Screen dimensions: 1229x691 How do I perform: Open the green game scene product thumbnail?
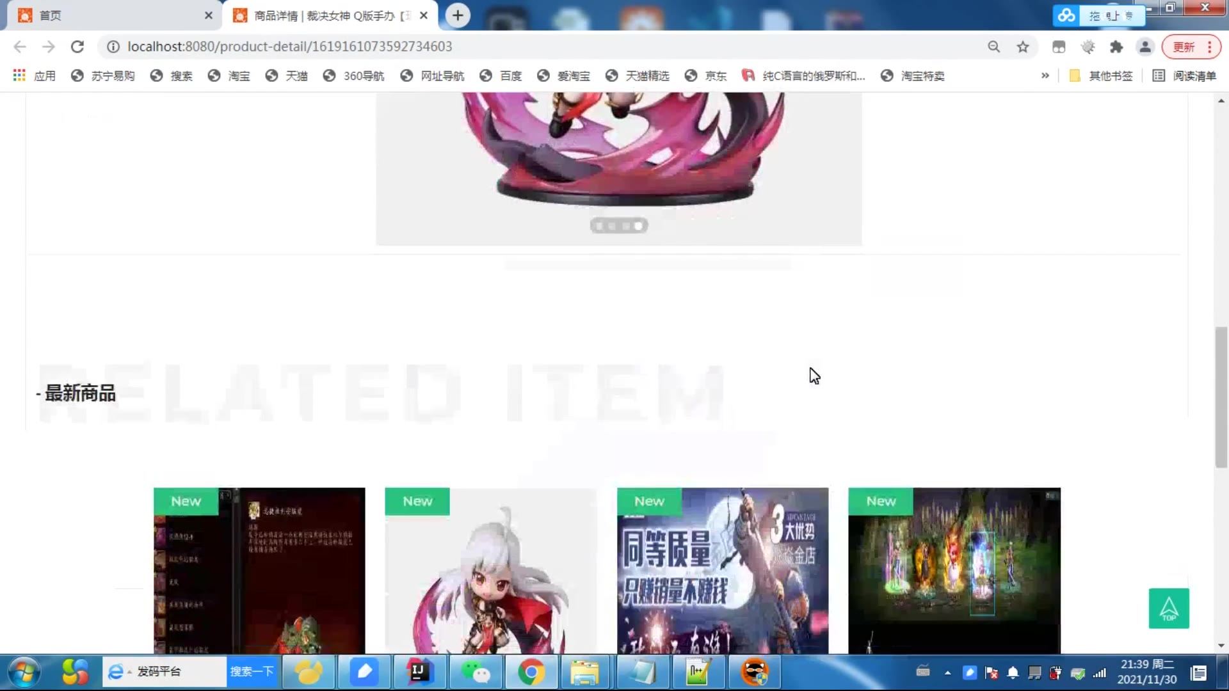[x=954, y=571]
